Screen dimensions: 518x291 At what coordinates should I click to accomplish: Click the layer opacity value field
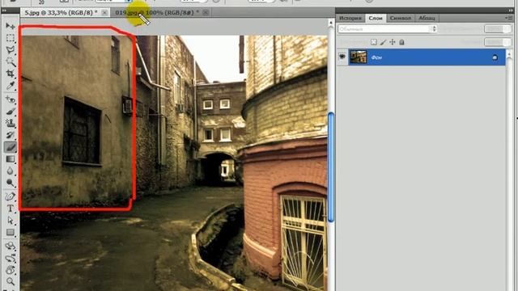tap(495, 29)
